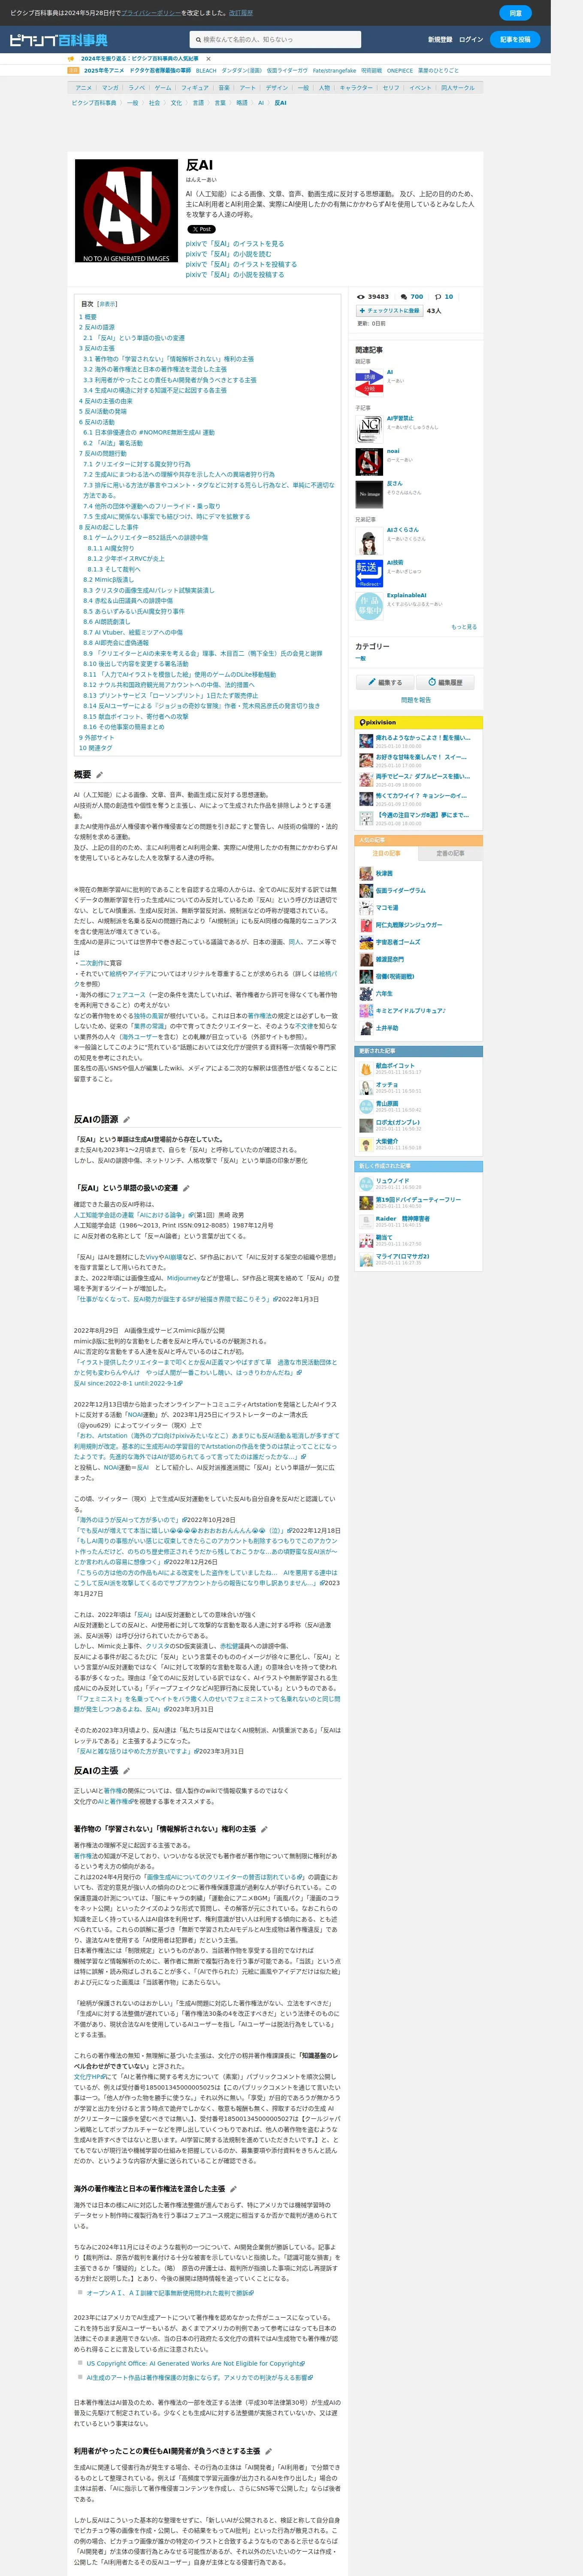
Task: Dismiss the 2024年 人気記事 announcement
Action: click(208, 59)
